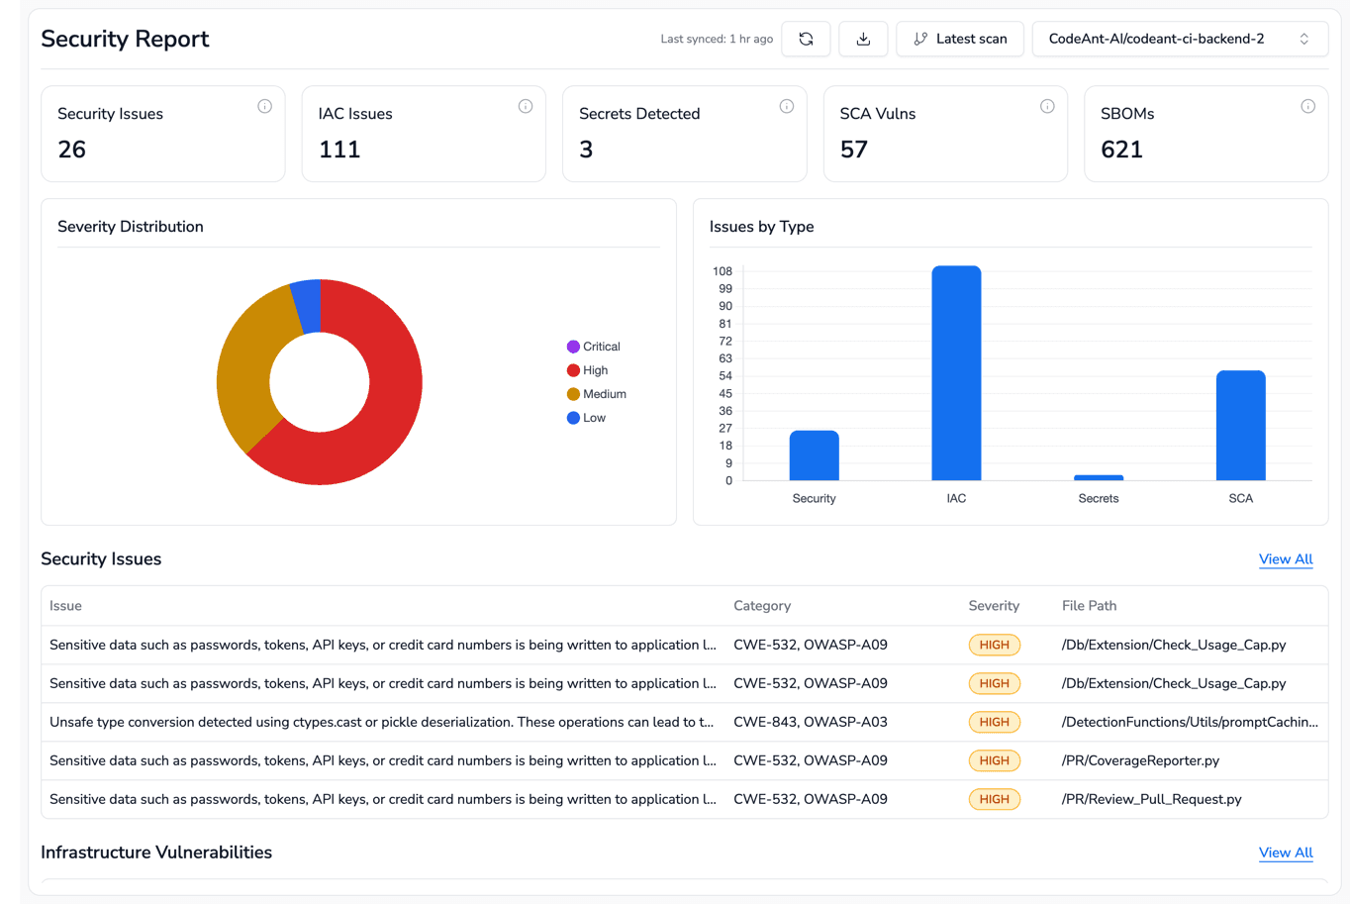Click the File Path column header
Image resolution: width=1350 pixels, height=904 pixels.
point(1089,606)
